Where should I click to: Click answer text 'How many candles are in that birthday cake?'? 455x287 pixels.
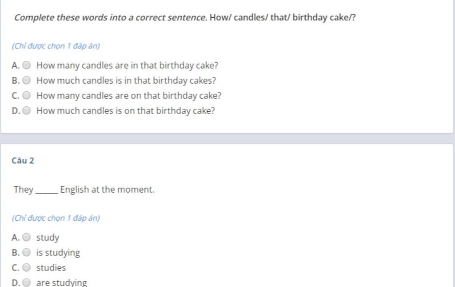point(127,65)
